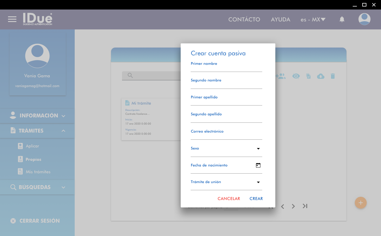This screenshot has height=236, width=381.
Task: Open the user avatar in header
Action: pyautogui.click(x=364, y=19)
